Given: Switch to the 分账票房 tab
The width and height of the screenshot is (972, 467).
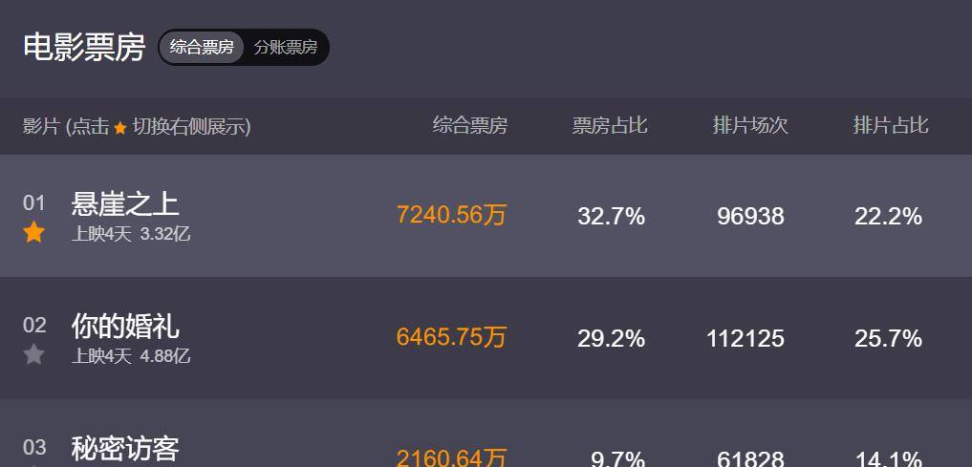Looking at the screenshot, I should [286, 47].
